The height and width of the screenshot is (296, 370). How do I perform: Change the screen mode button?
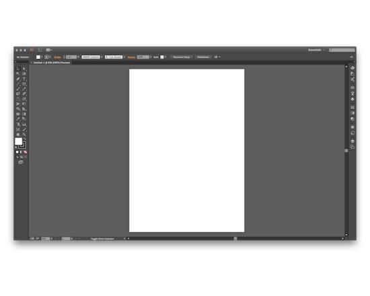[x=21, y=162]
